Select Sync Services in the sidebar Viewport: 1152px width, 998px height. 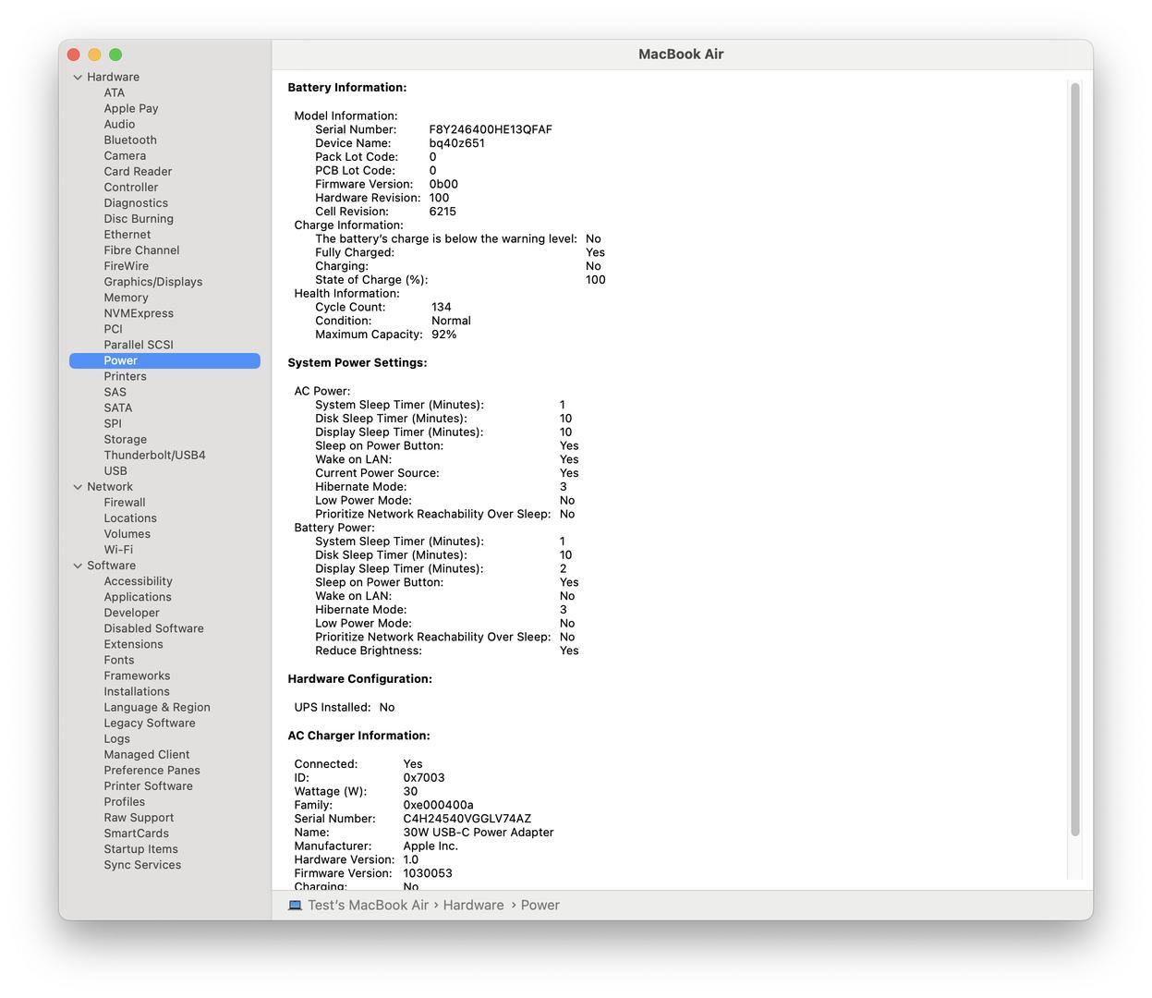142,864
